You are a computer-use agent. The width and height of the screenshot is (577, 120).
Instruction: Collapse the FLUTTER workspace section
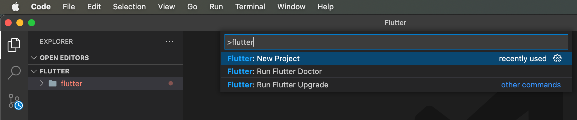click(34, 71)
